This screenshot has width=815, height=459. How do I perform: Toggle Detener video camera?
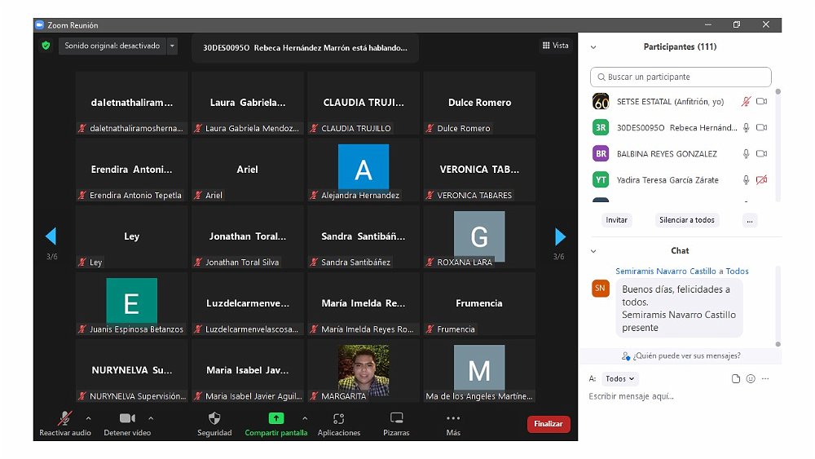tap(127, 418)
